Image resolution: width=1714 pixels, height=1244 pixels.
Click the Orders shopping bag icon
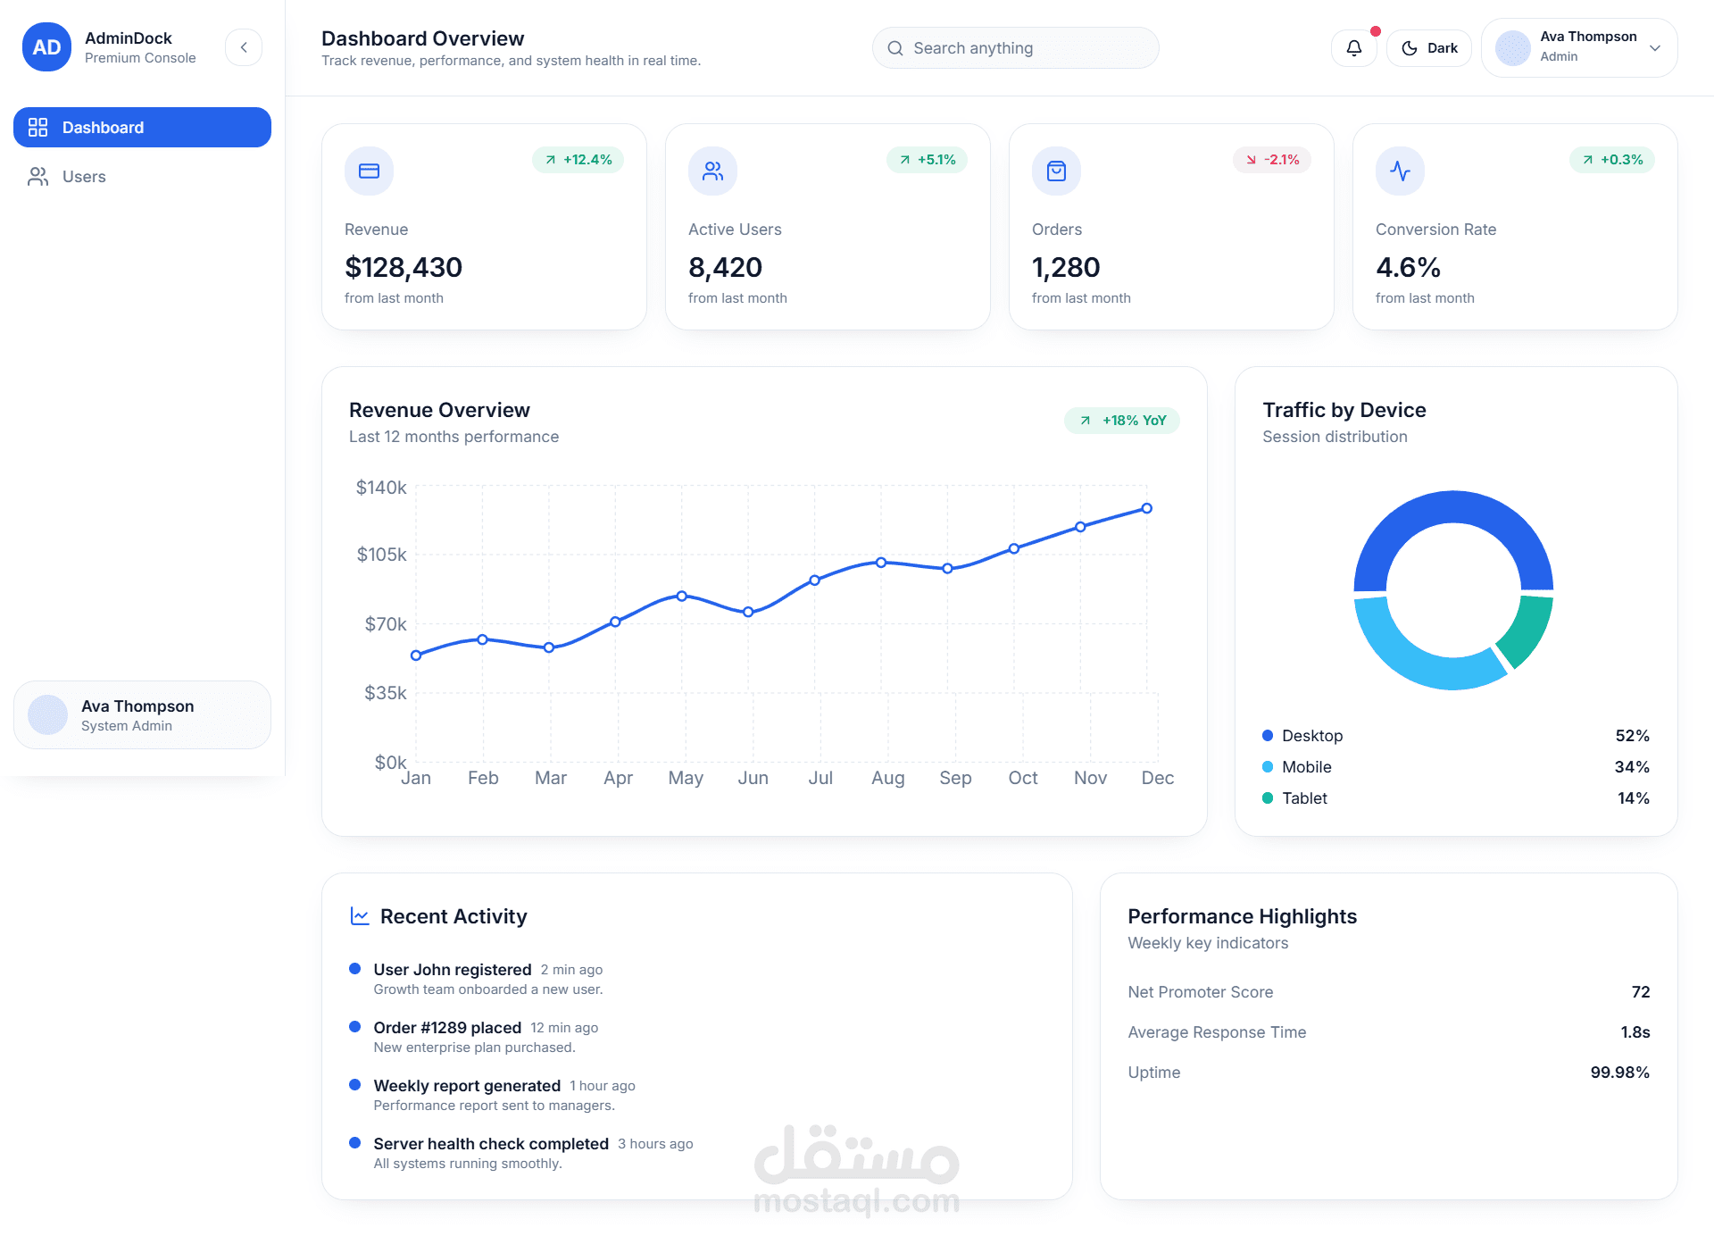[x=1056, y=171]
